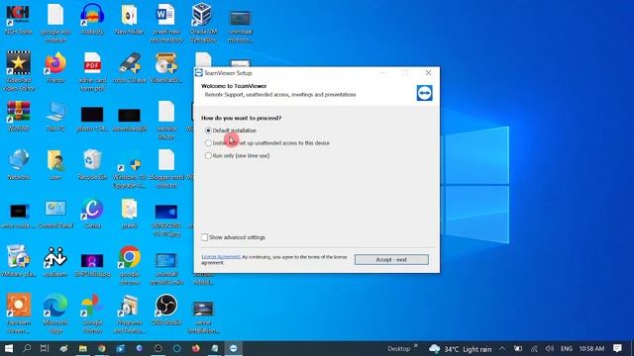
Task: Open the Windows Start menu
Action: tap(9, 348)
